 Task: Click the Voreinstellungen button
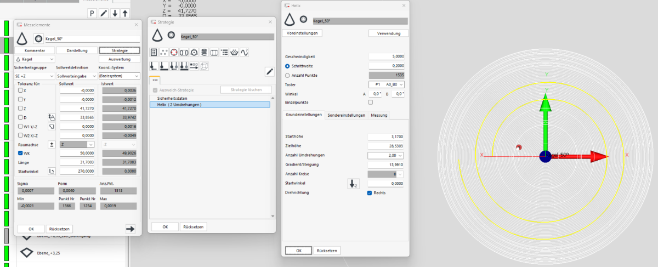point(302,33)
